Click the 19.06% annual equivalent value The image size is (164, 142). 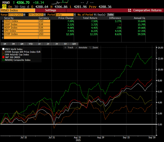pos(142,28)
